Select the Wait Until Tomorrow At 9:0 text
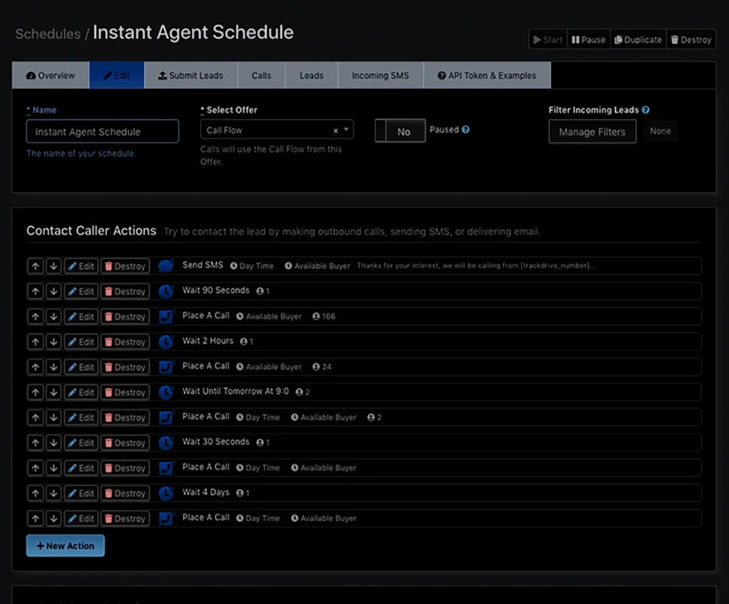 point(236,391)
